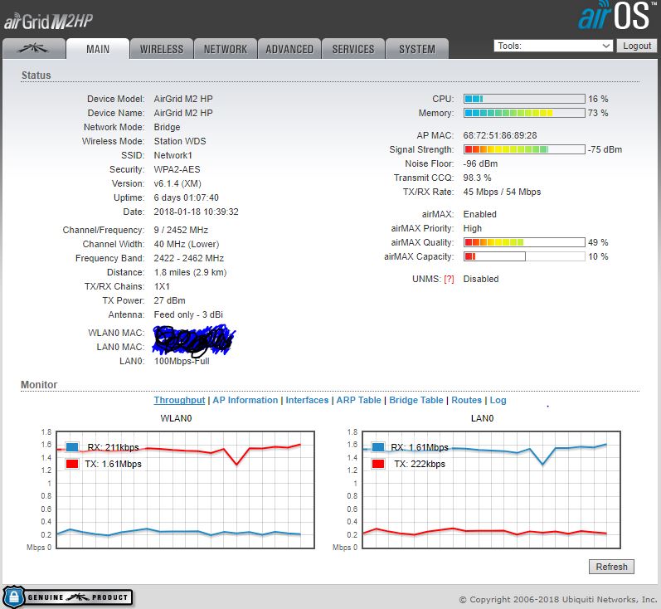
Task: Click Transmit CCQ value 98.3 %
Action: click(477, 178)
